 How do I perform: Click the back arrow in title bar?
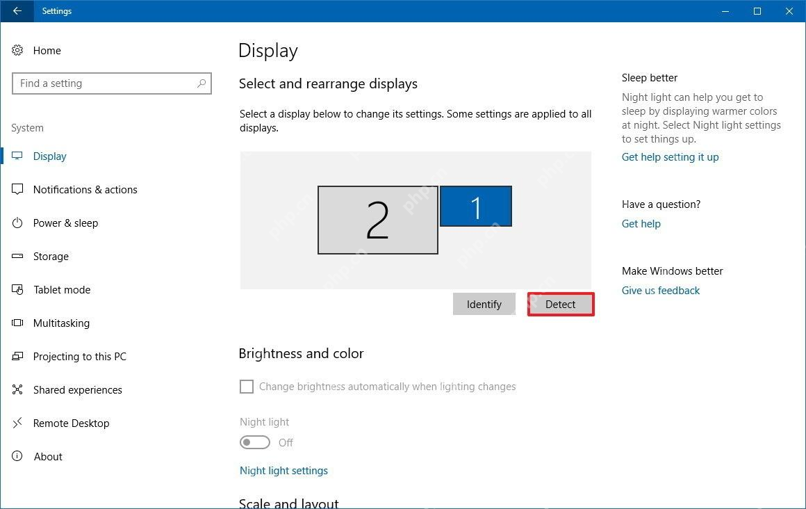pyautogui.click(x=17, y=11)
